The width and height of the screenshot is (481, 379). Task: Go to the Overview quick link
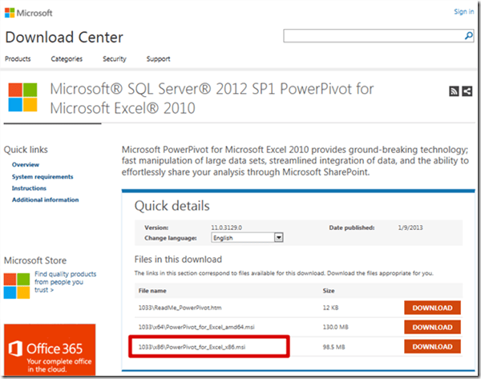[x=26, y=165]
